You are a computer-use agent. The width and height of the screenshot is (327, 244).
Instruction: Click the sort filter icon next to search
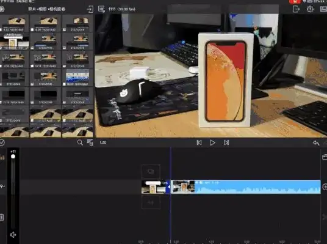(90, 142)
